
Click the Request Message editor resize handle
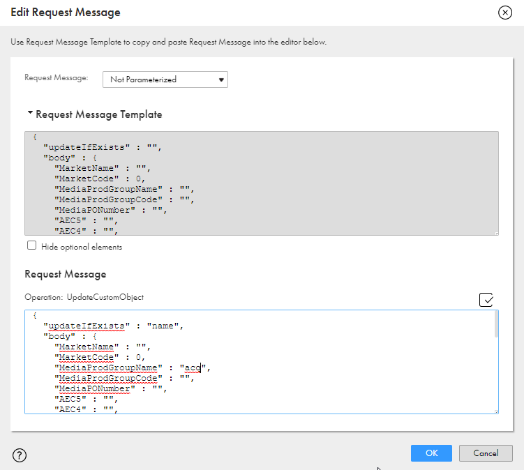tap(497, 412)
